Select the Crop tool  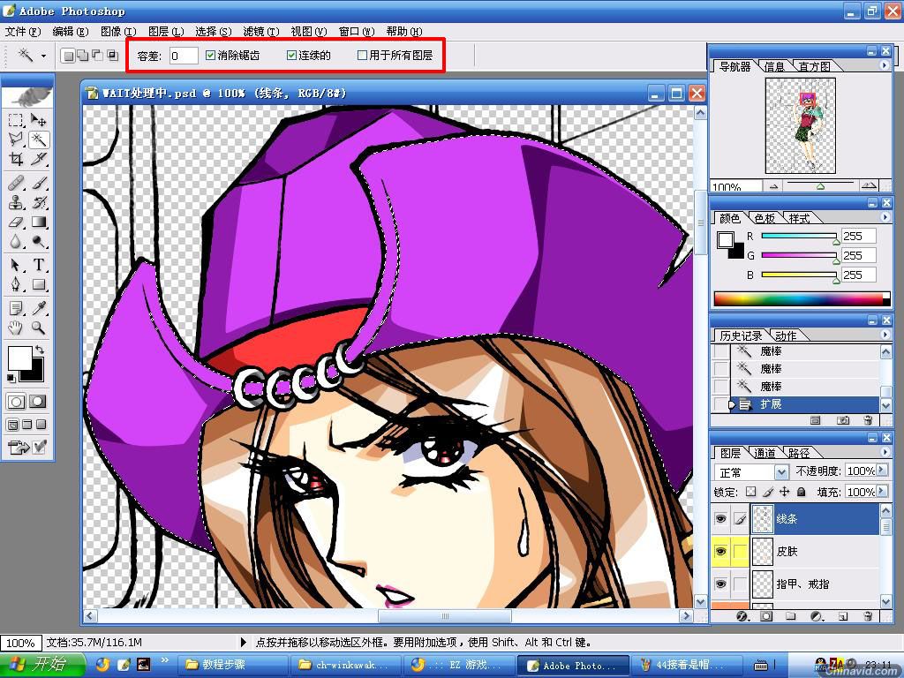click(x=16, y=159)
